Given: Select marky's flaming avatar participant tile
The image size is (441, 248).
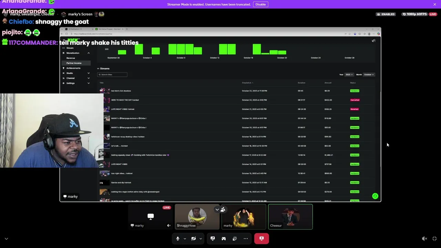Looking at the screenshot, I should pos(244,217).
